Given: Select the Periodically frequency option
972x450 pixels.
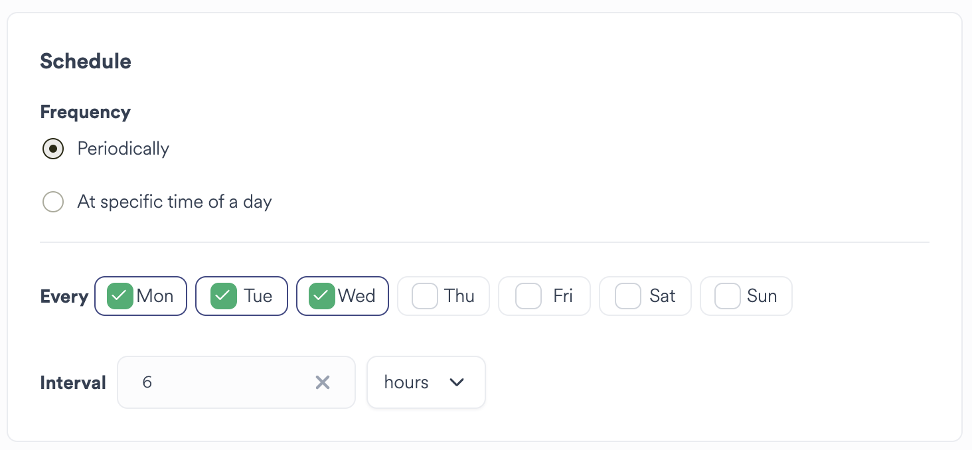Looking at the screenshot, I should click(x=52, y=149).
